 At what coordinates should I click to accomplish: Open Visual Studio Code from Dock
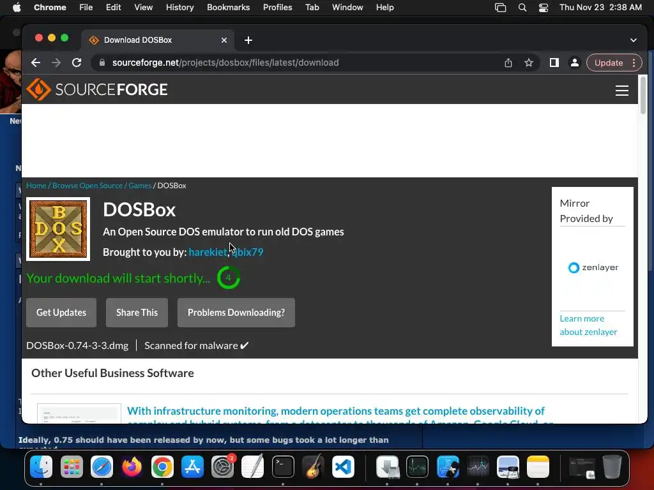(343, 466)
